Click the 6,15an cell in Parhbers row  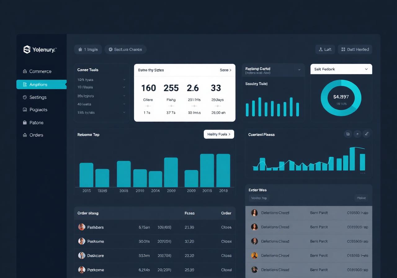coord(144,227)
